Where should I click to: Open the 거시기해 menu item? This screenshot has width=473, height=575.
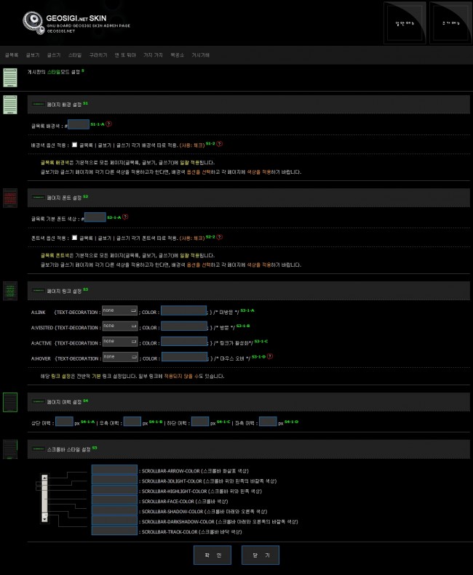201,55
